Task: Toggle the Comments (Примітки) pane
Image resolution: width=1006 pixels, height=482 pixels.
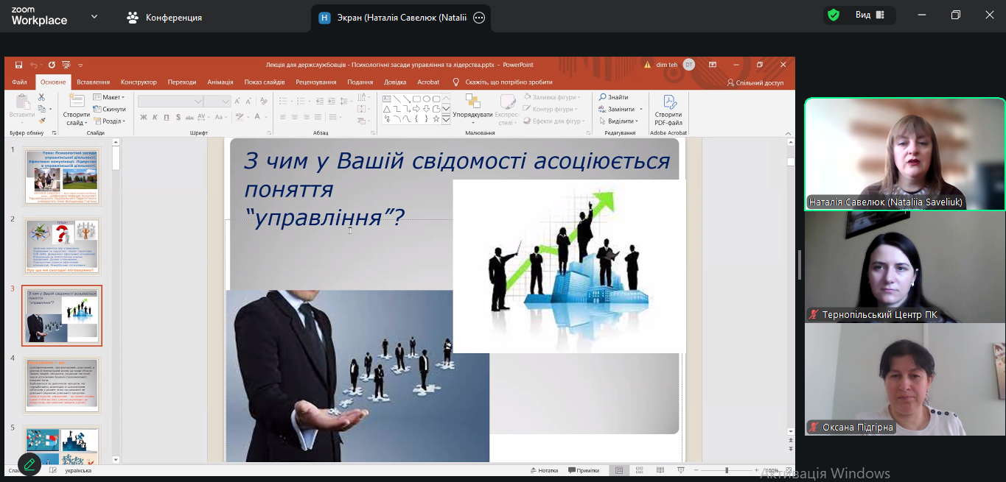Action: coord(583,470)
